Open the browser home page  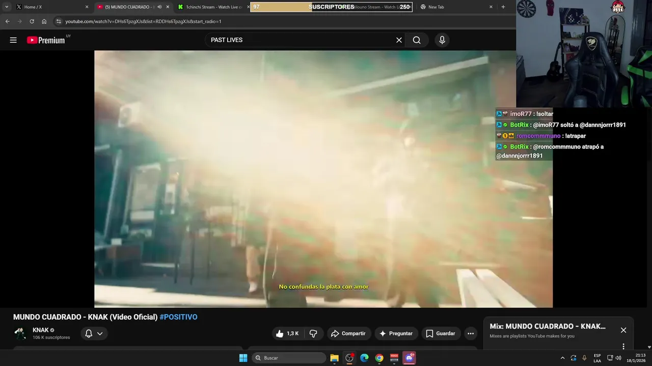[44, 21]
